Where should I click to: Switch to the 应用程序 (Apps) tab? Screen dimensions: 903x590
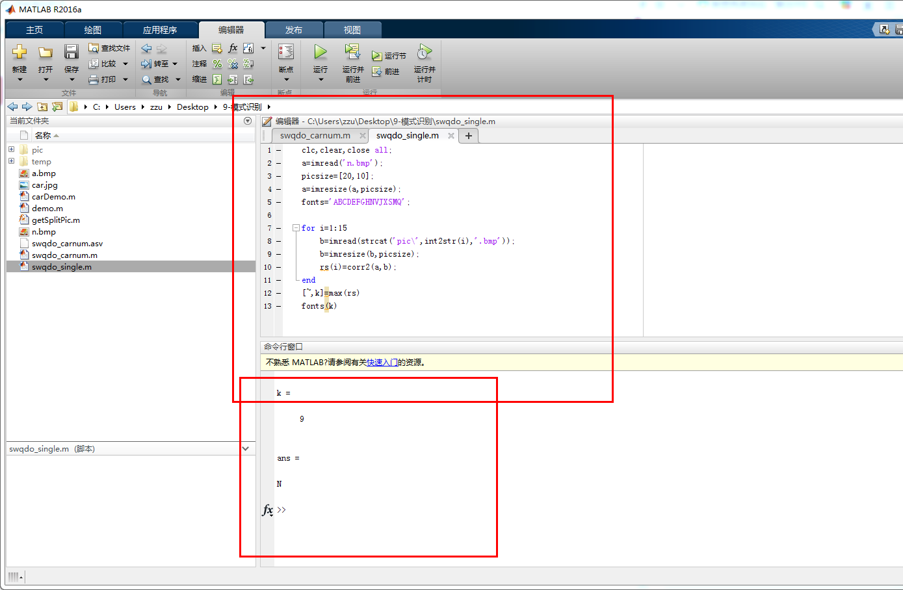tap(160, 30)
